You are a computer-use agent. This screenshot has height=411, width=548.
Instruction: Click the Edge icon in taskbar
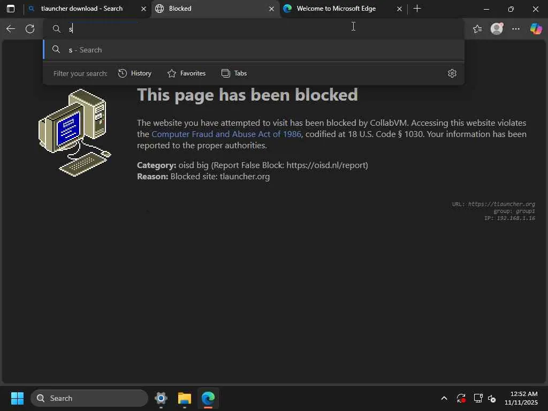coord(208,398)
